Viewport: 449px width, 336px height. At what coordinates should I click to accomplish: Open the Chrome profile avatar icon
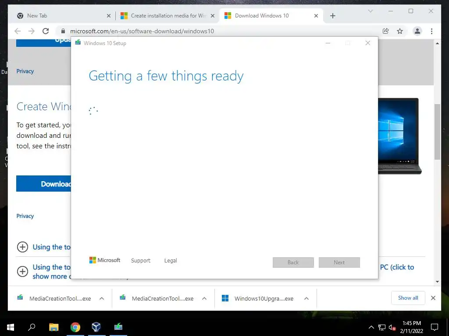(x=417, y=31)
